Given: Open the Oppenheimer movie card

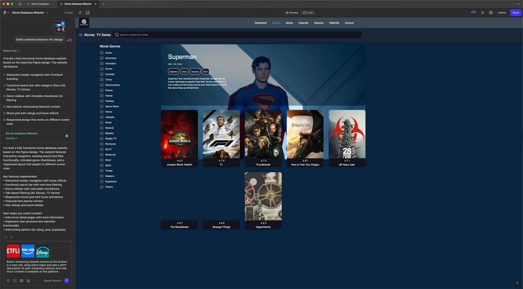Looking at the screenshot, I should [263, 201].
